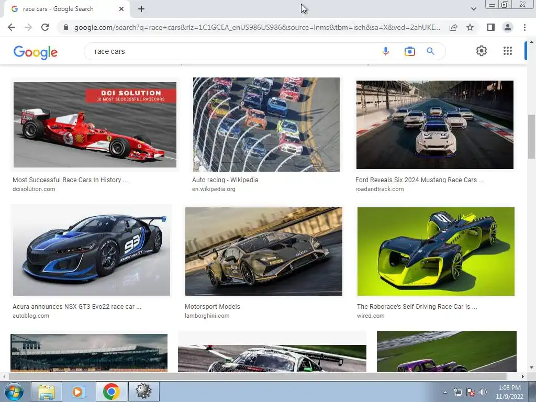
Task: Open the blue Acura NSX GT3 image
Action: [91, 250]
